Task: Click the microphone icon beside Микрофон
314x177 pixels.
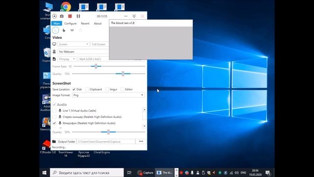Action: click(60, 123)
